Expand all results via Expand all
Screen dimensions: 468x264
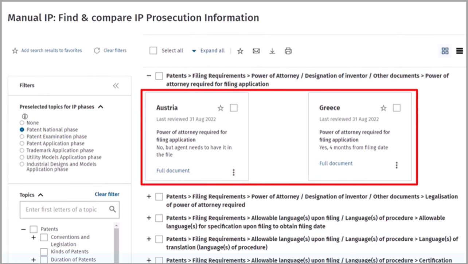coord(208,51)
